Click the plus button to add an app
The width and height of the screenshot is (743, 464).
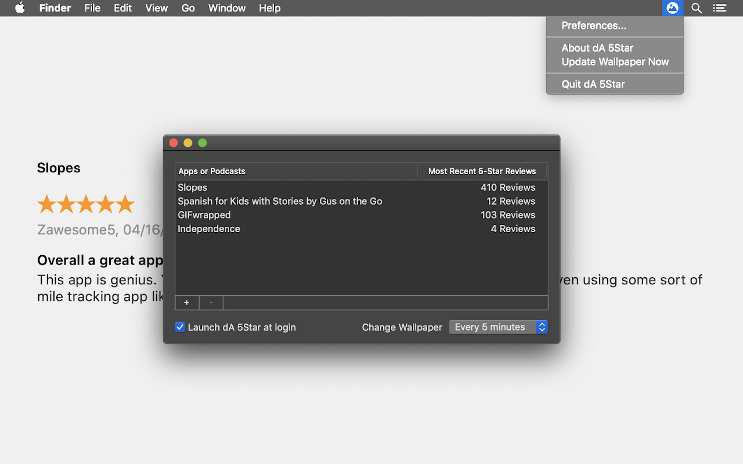click(x=187, y=303)
